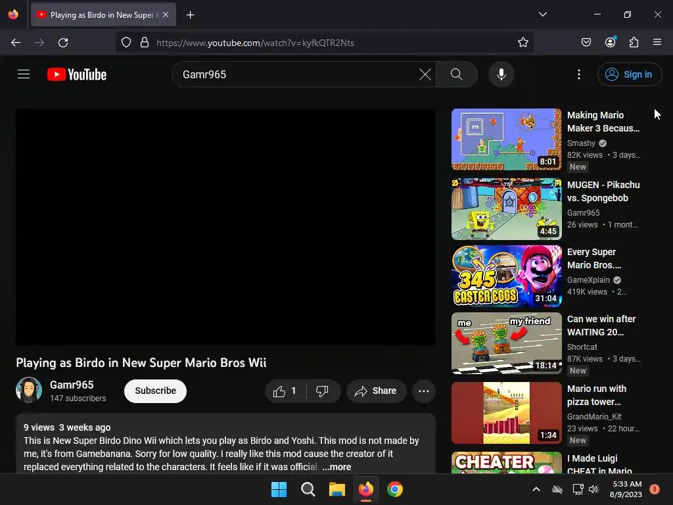Open a new Firefox tab
Screen dimensions: 673x505
[x=190, y=15]
